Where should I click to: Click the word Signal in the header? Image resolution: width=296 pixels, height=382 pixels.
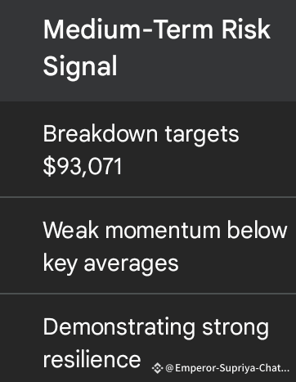[x=80, y=66]
